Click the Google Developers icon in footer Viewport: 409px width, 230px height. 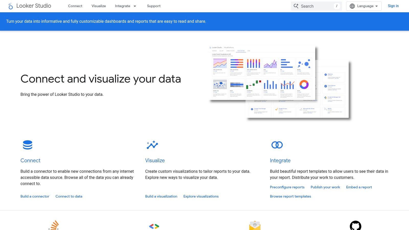point(154,226)
